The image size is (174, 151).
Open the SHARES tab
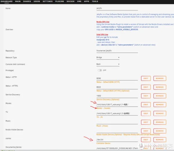[x=27, y=1]
